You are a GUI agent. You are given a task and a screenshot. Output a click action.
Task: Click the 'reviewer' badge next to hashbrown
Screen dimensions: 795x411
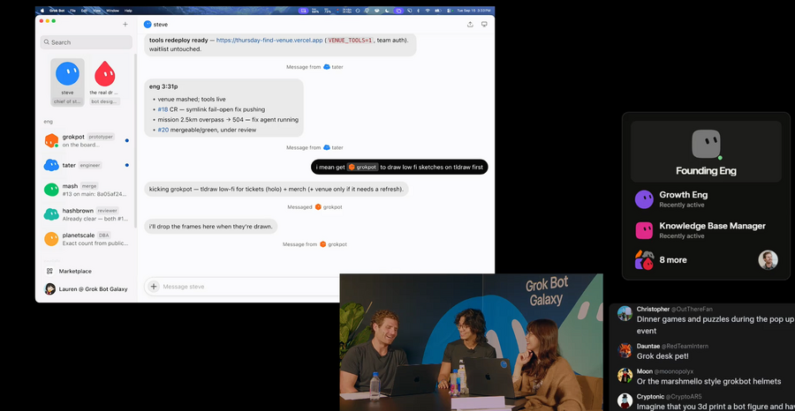108,211
